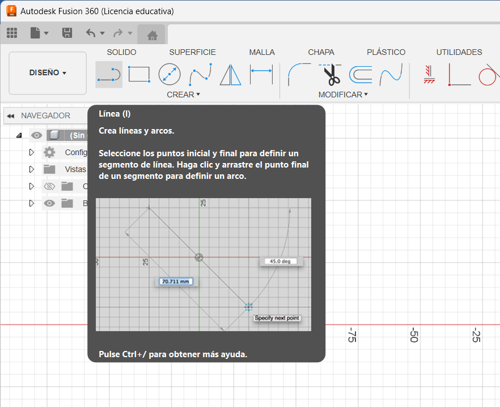Select the offset sketch tool
This screenshot has height=407, width=500.
[361, 75]
